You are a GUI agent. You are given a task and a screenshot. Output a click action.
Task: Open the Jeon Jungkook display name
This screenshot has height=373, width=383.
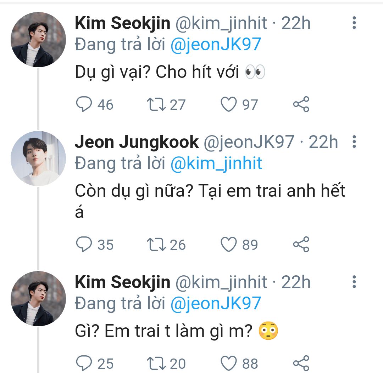[137, 142]
